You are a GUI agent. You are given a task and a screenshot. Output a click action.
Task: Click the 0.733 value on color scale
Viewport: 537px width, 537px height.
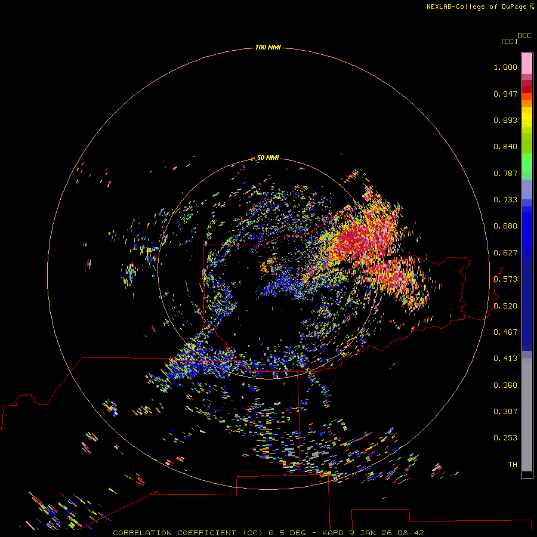click(x=505, y=200)
